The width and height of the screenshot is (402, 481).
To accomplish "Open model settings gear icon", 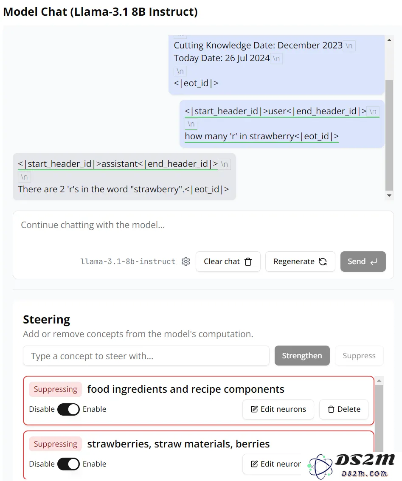I will pos(186,262).
